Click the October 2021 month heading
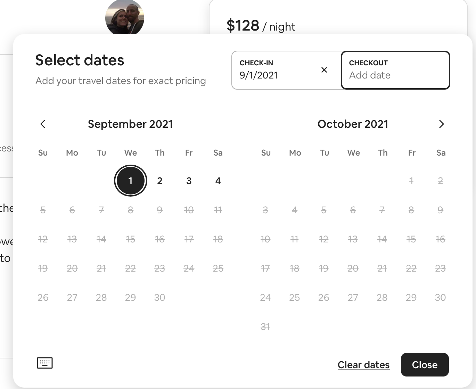Image resolution: width=476 pixels, height=389 pixels. click(x=353, y=124)
